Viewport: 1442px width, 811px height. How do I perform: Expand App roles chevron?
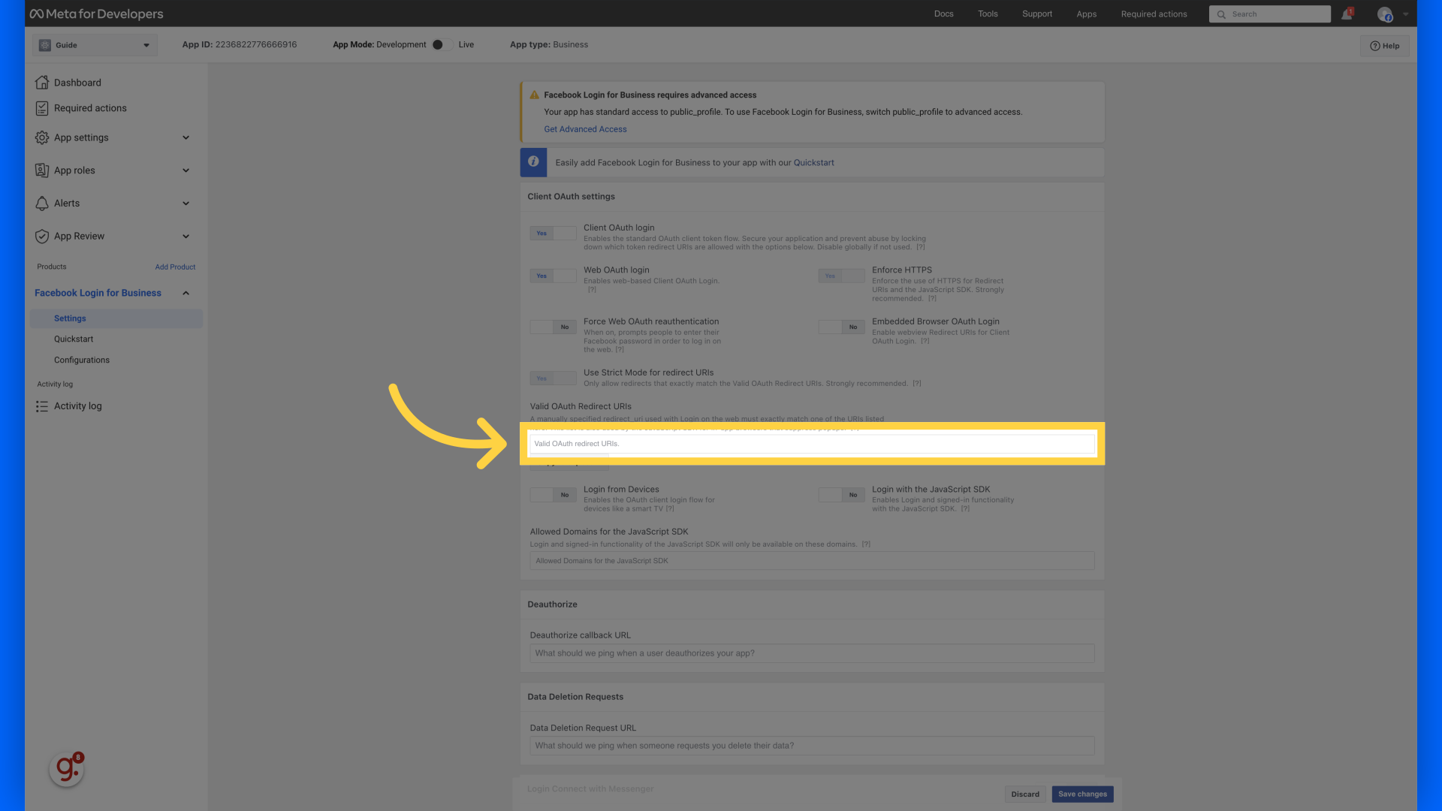pyautogui.click(x=186, y=170)
